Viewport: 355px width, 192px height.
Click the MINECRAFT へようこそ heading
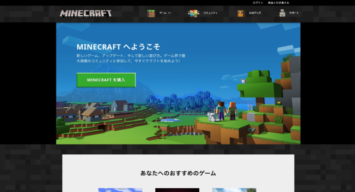[x=118, y=47]
